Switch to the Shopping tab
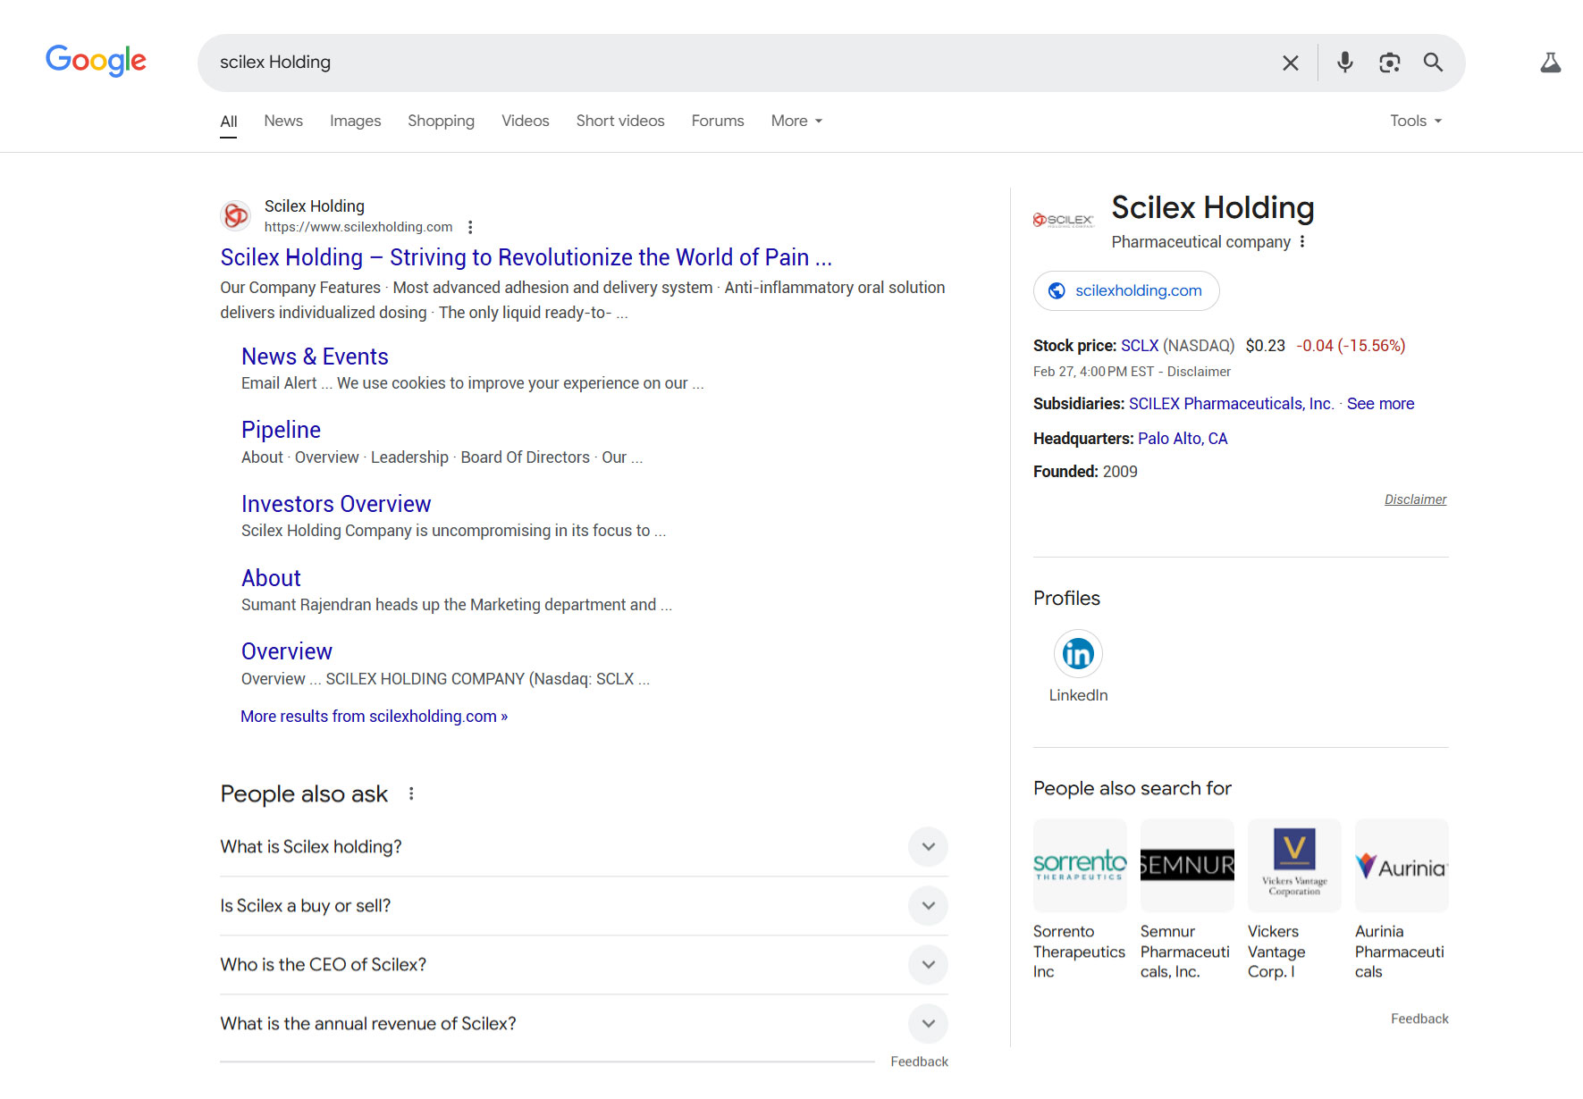This screenshot has height=1099, width=1583. pos(441,121)
